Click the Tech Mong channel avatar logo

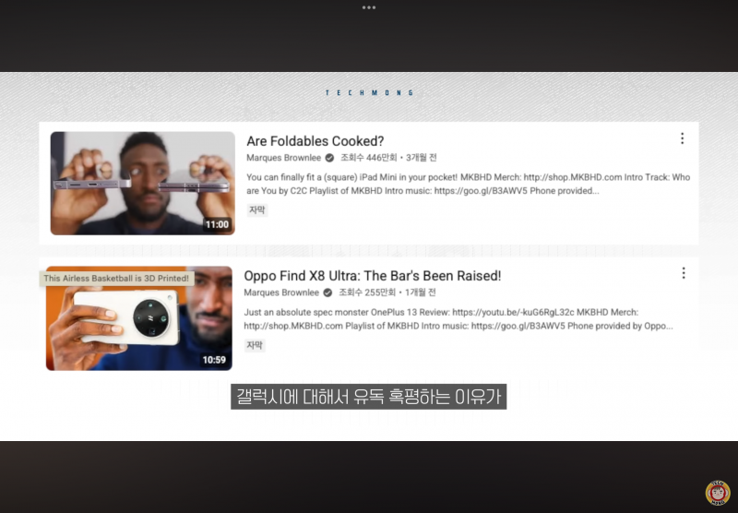tap(718, 493)
